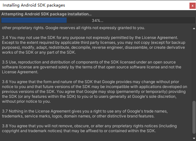Click the paragraph starting with '3.7 Nothing in the License'
The height and width of the screenshot is (141, 196).
click(x=85, y=114)
